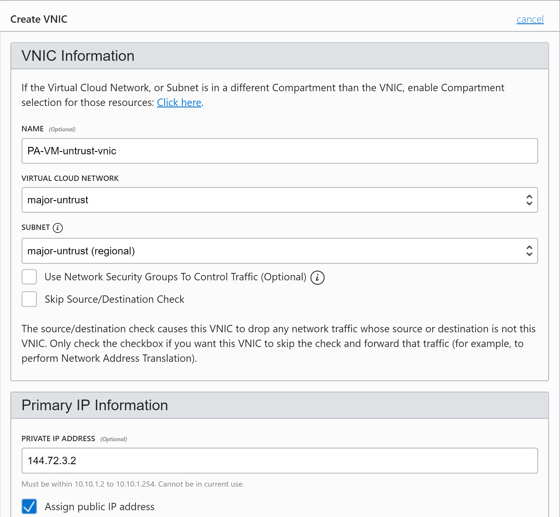
Task: Click the IP range hint text
Action: tap(133, 484)
